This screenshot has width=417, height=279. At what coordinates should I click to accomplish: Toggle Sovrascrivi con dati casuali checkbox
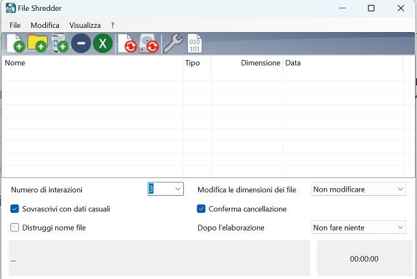14,209
